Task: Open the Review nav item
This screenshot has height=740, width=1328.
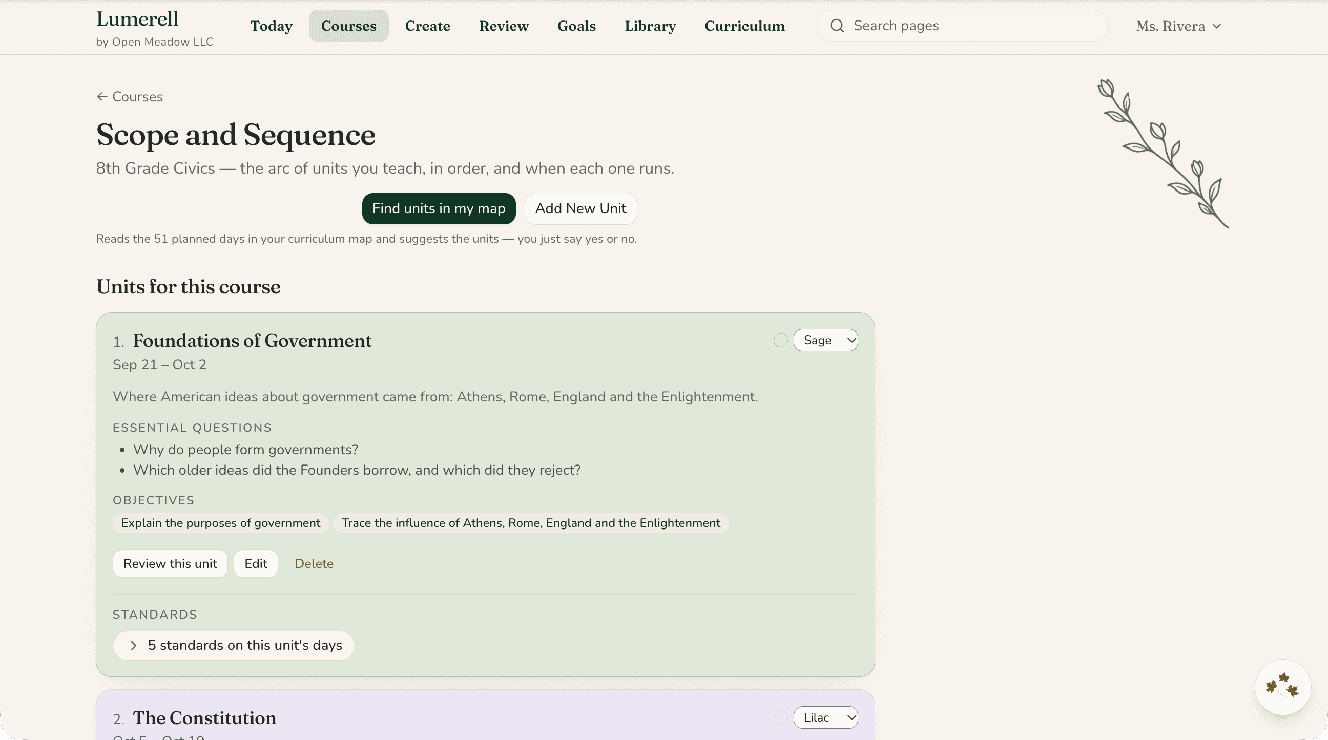Action: pyautogui.click(x=504, y=26)
